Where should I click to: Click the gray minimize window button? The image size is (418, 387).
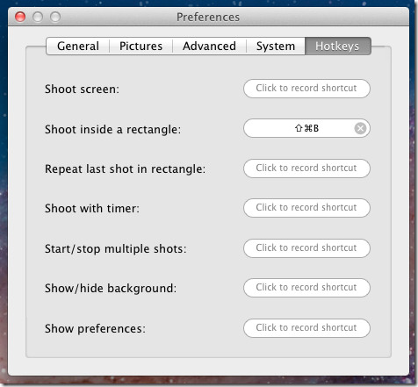pyautogui.click(x=38, y=17)
